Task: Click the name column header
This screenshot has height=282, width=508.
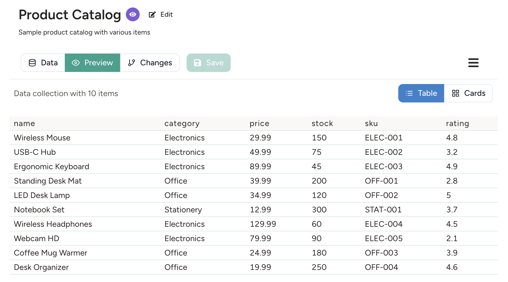Action: click(x=24, y=123)
